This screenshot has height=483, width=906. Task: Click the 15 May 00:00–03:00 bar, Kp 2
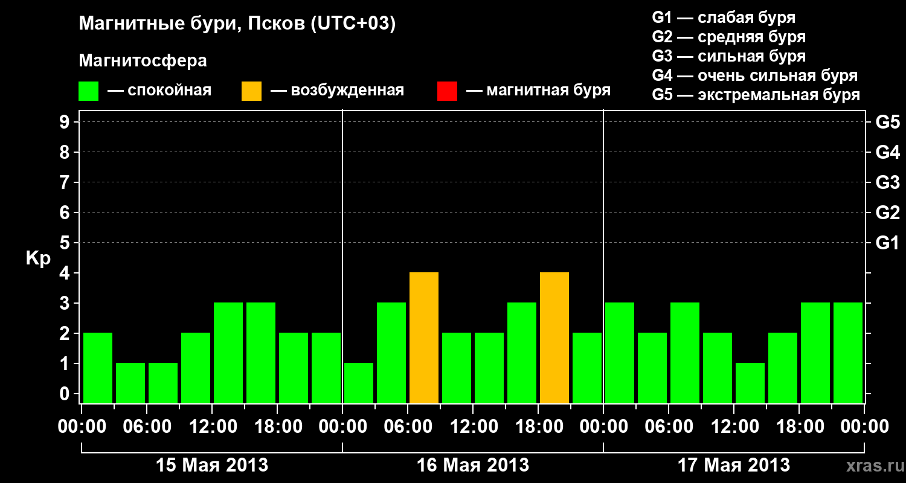click(98, 368)
